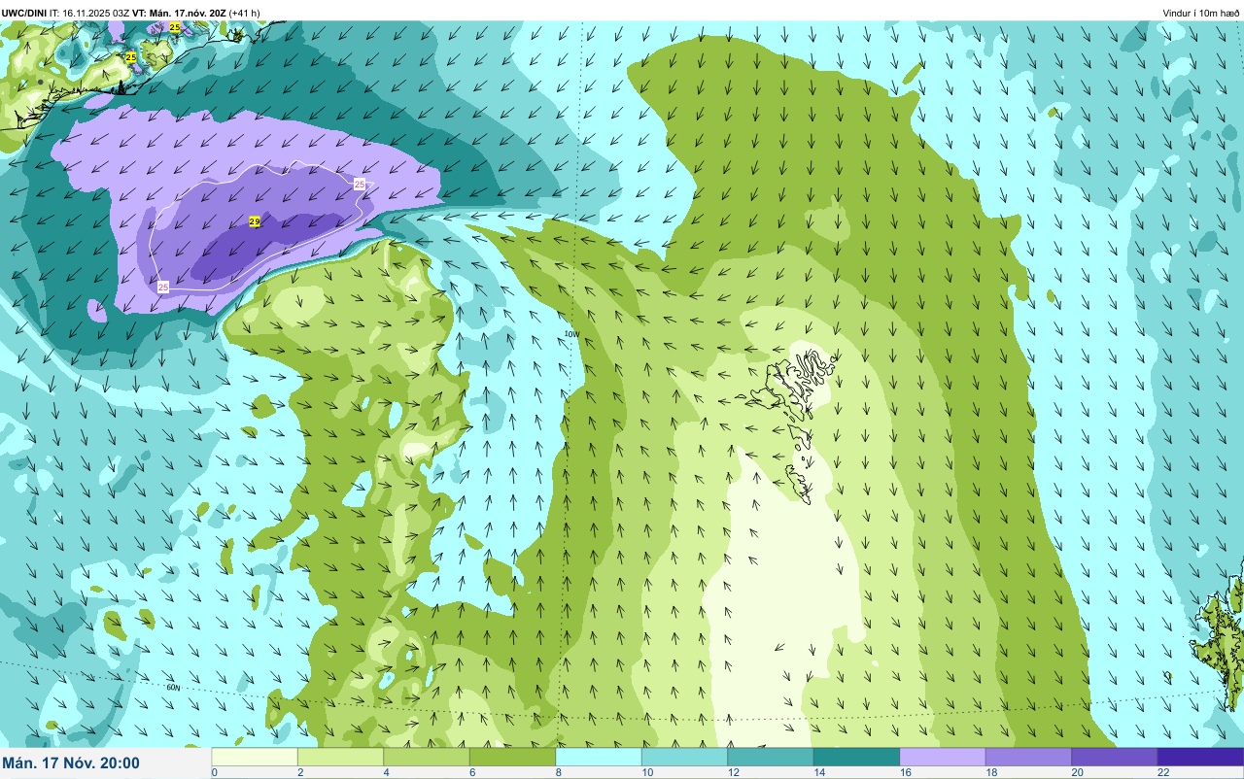The width and height of the screenshot is (1244, 779).
Task: Click legend scale value '0'
Action: pyautogui.click(x=214, y=772)
